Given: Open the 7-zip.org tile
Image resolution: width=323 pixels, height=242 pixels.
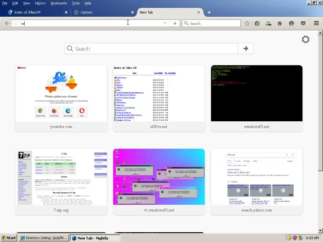Looking at the screenshot, I should [x=61, y=182].
